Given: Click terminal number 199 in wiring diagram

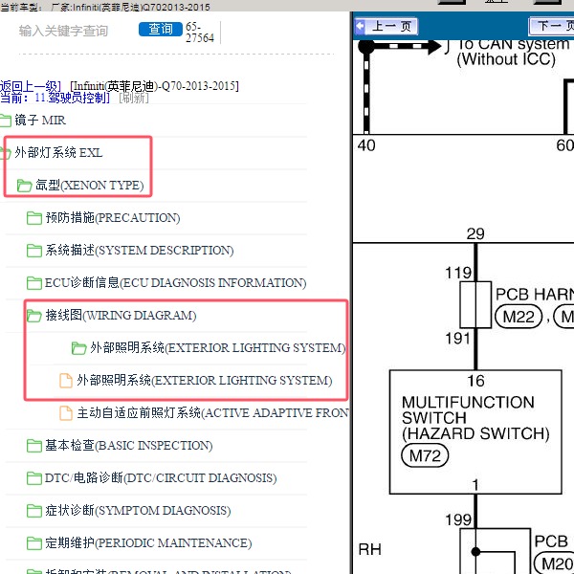Looking at the screenshot, I should pos(458,519).
